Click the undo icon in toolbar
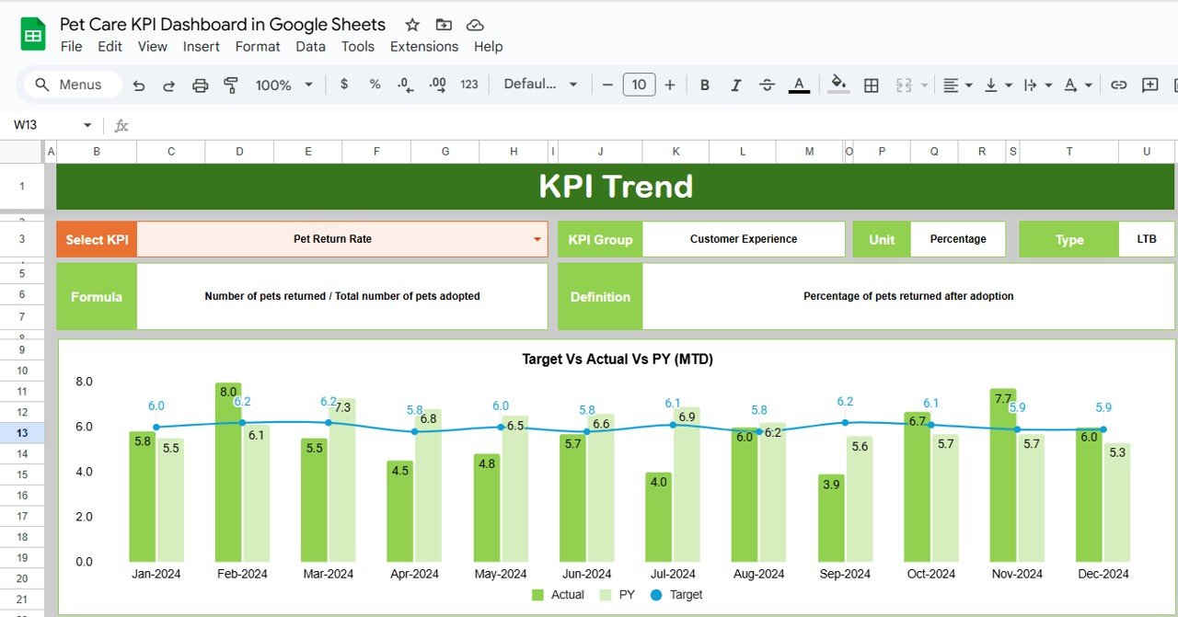The height and width of the screenshot is (617, 1178). [x=139, y=85]
